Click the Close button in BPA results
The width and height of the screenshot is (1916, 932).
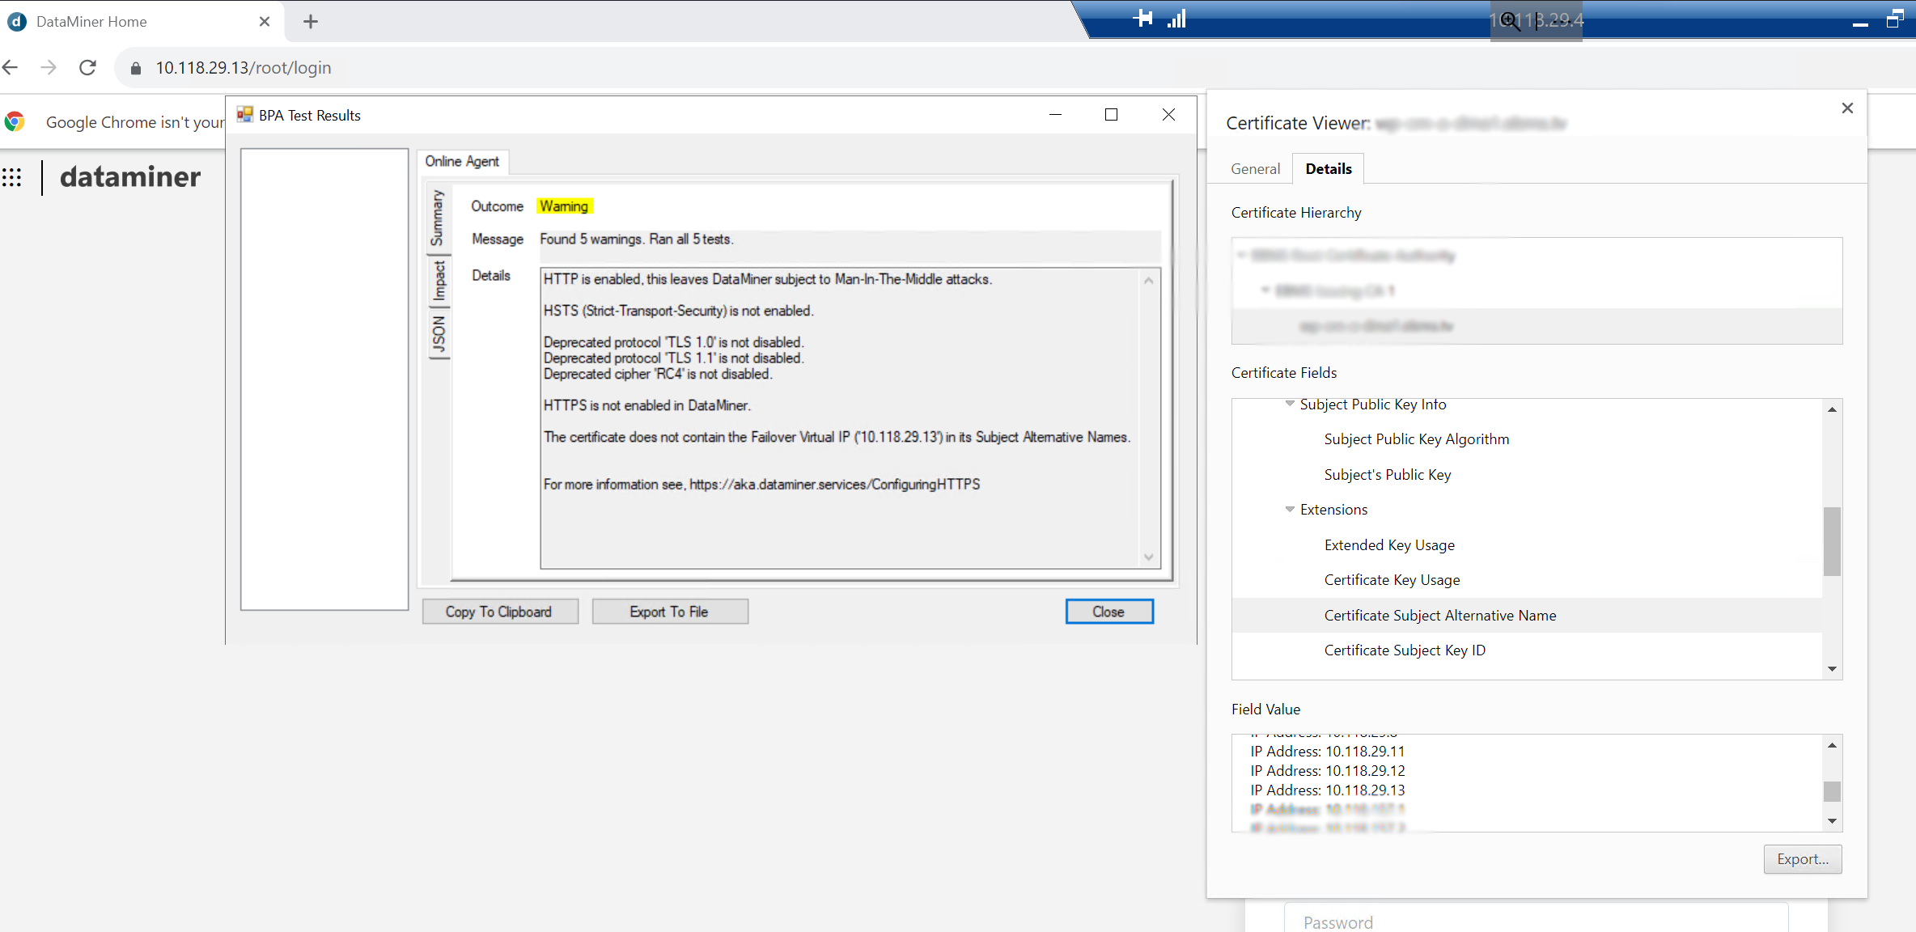(x=1108, y=612)
